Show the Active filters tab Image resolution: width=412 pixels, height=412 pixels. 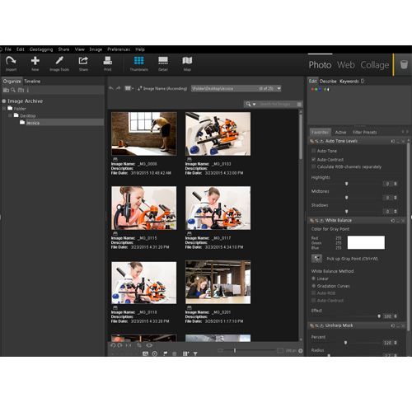click(340, 132)
